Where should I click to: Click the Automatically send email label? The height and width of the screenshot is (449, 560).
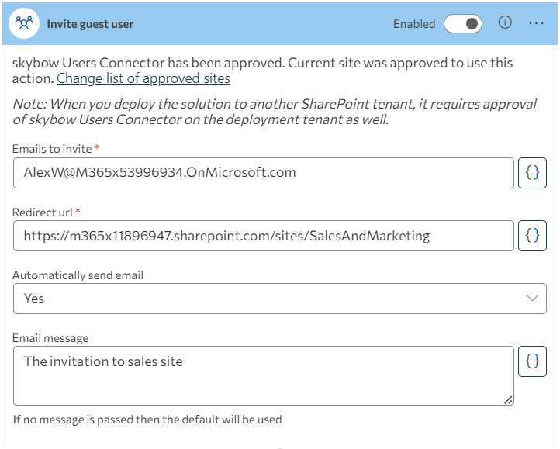pyautogui.click(x=78, y=275)
